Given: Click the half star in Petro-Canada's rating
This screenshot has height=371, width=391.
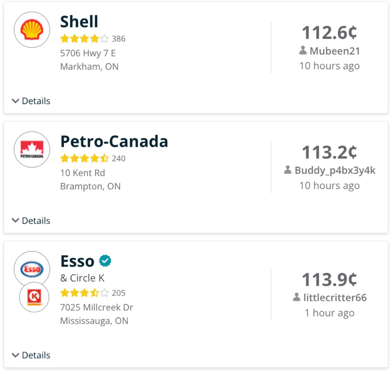Looking at the screenshot, I should click(104, 158).
